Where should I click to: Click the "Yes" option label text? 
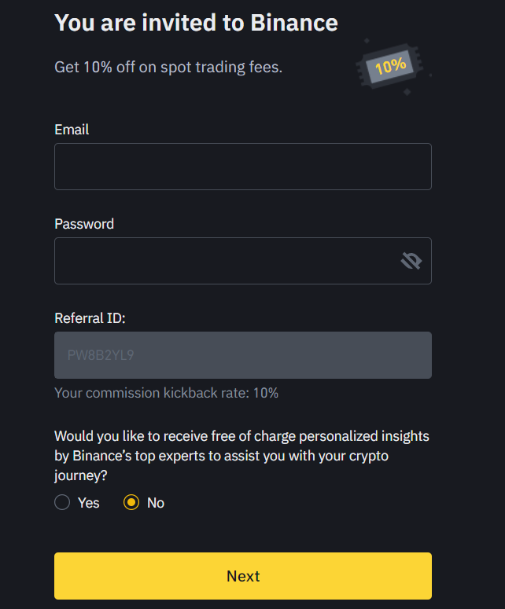(89, 503)
